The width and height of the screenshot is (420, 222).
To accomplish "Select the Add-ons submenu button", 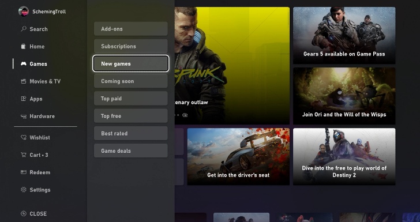I will [x=131, y=29].
